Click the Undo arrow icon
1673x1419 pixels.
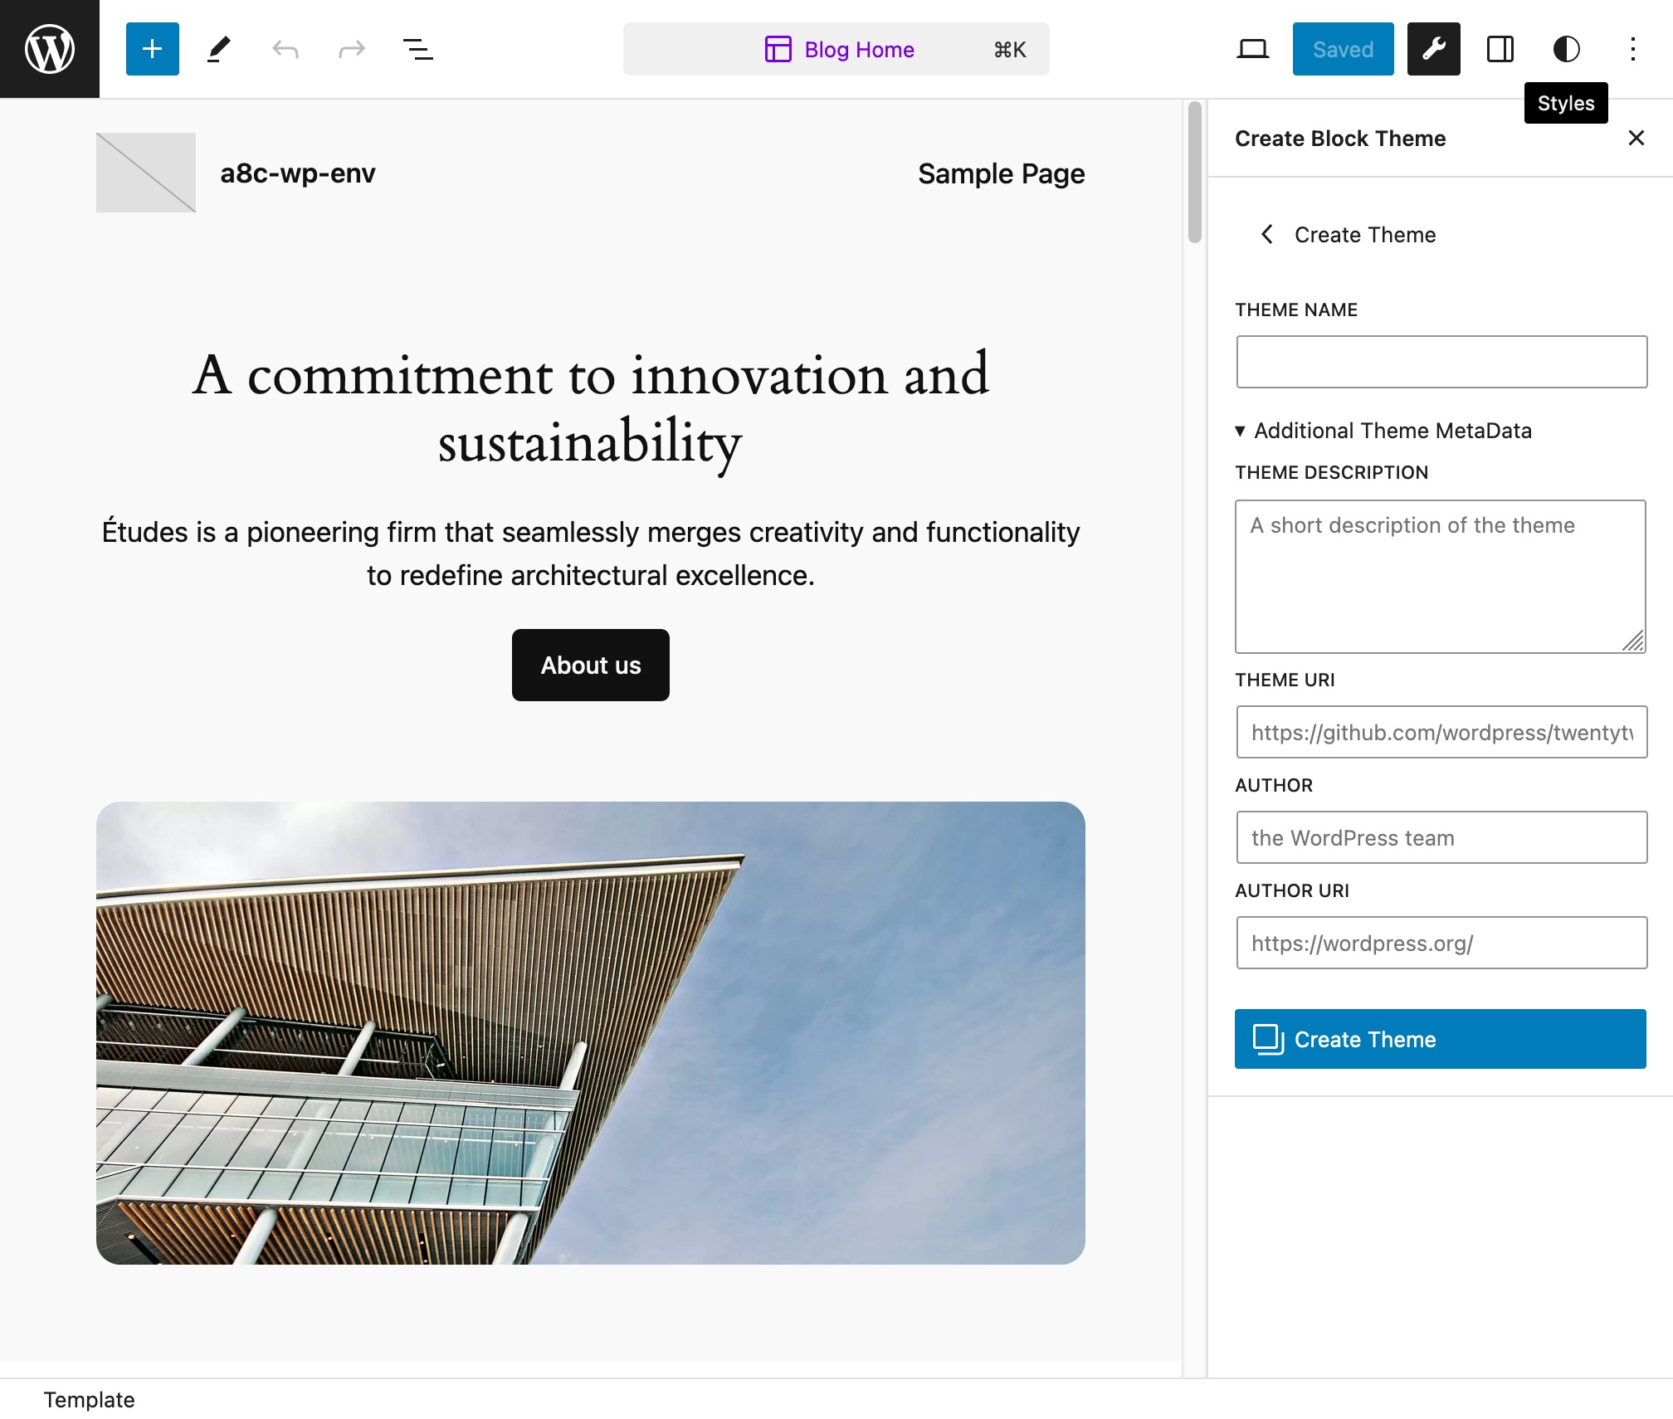tap(285, 49)
